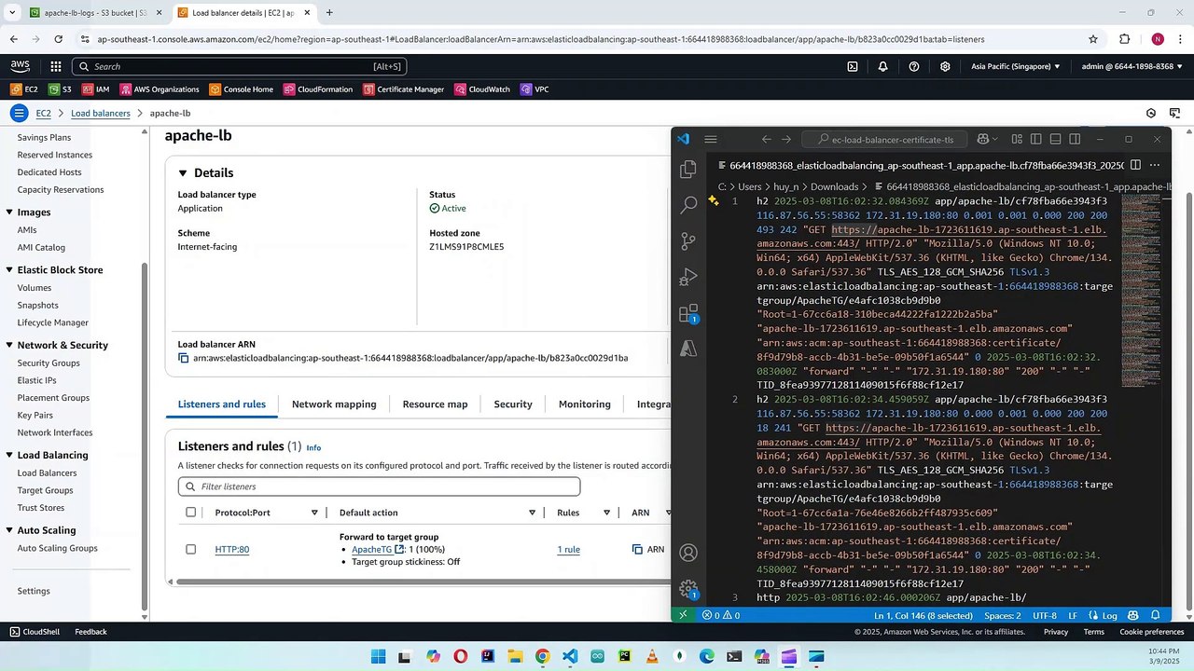Reload the browser page
This screenshot has height=671, width=1194.
pos(58,39)
